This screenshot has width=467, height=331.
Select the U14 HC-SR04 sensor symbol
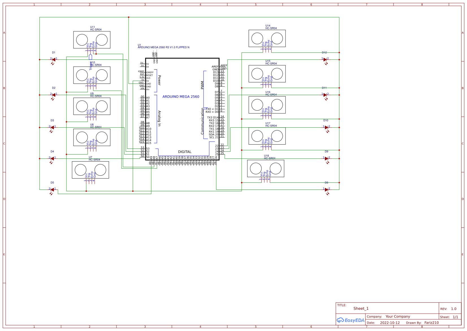point(267,38)
